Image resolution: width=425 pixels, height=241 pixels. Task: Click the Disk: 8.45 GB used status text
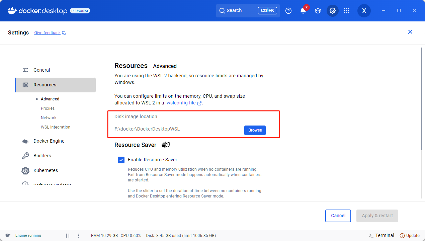181,236
